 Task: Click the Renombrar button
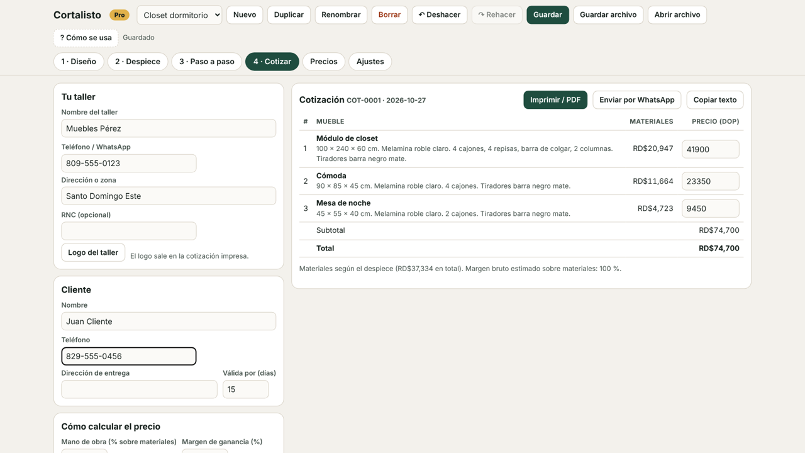point(341,14)
